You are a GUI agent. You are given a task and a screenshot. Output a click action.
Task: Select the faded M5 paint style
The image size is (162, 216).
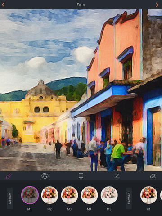[109, 195]
